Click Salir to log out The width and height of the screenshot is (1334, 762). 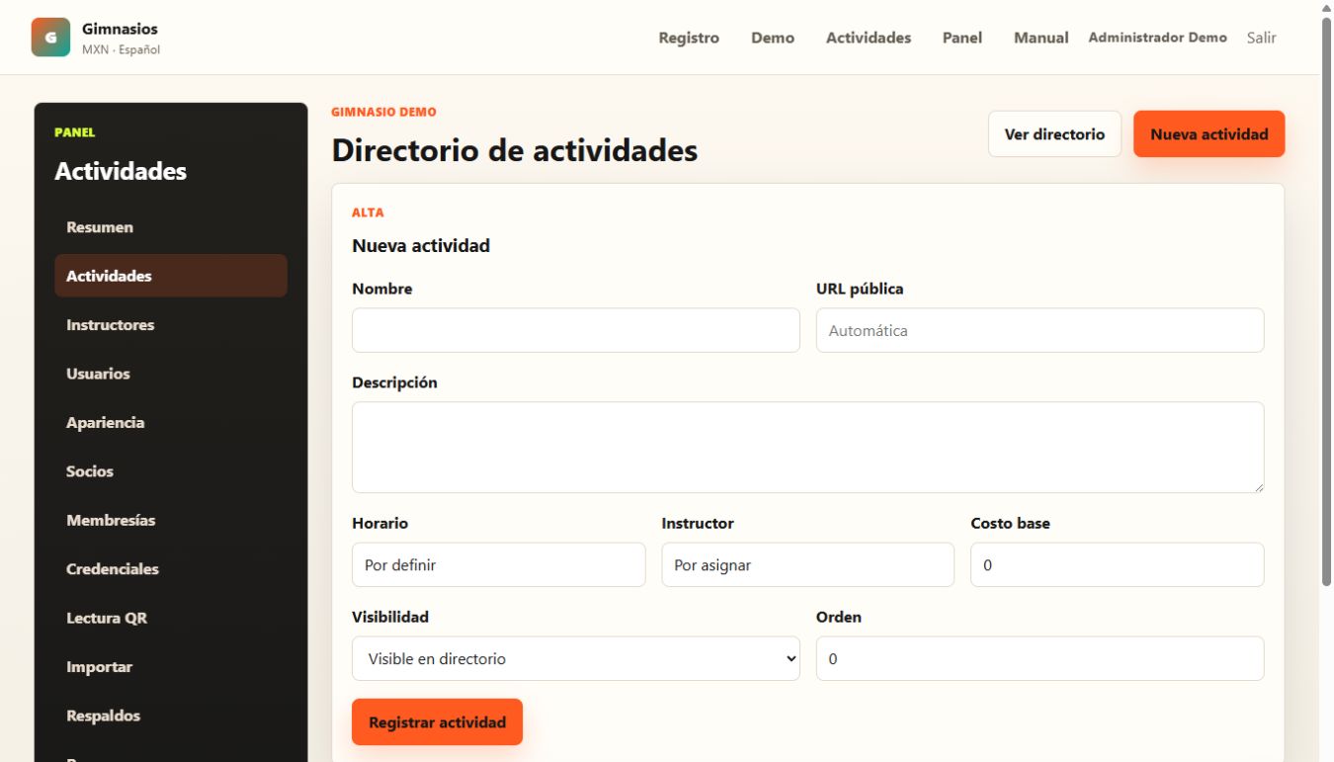pyautogui.click(x=1262, y=38)
